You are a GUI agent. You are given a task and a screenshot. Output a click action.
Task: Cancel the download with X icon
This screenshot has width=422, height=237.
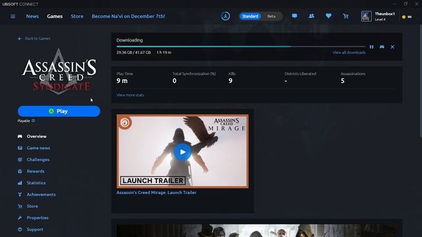pos(392,47)
